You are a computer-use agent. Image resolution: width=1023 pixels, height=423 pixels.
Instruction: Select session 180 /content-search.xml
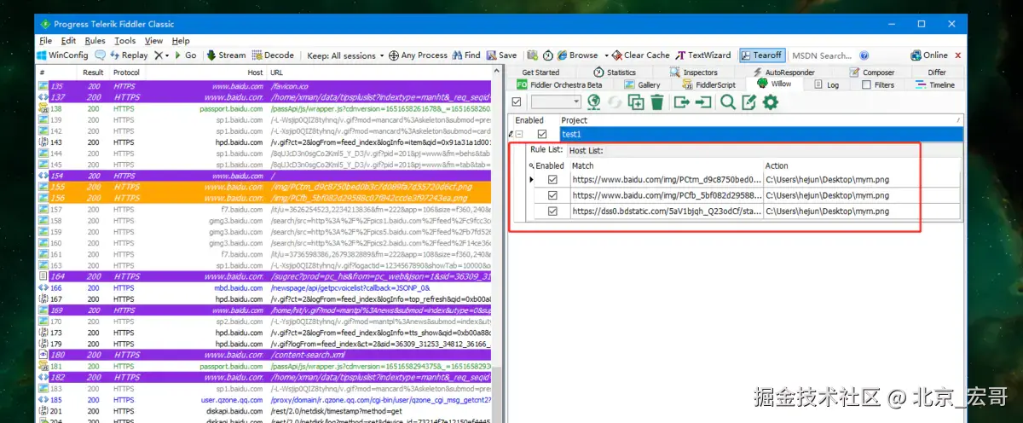point(264,355)
